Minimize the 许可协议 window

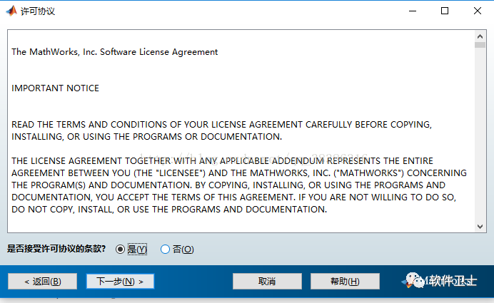point(413,11)
